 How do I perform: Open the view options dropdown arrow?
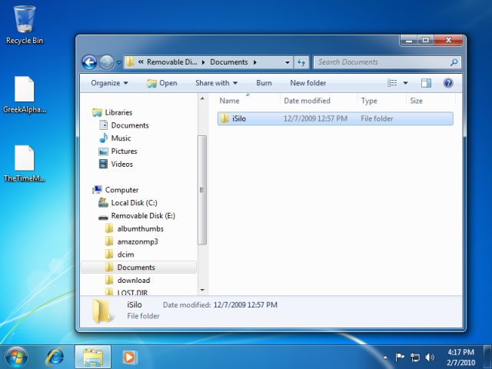(x=405, y=83)
